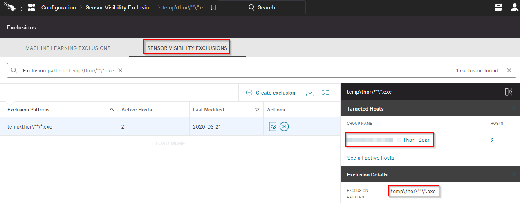520x203 pixels.
Task: Collapse the Targeted Hosts section
Action: pyautogui.click(x=515, y=108)
